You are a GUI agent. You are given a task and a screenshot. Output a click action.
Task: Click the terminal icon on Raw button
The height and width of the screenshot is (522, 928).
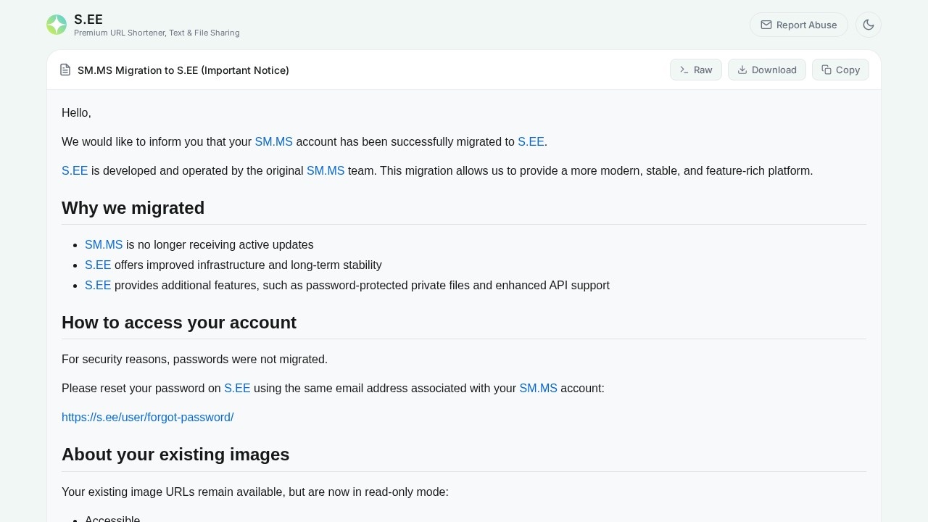coord(684,70)
